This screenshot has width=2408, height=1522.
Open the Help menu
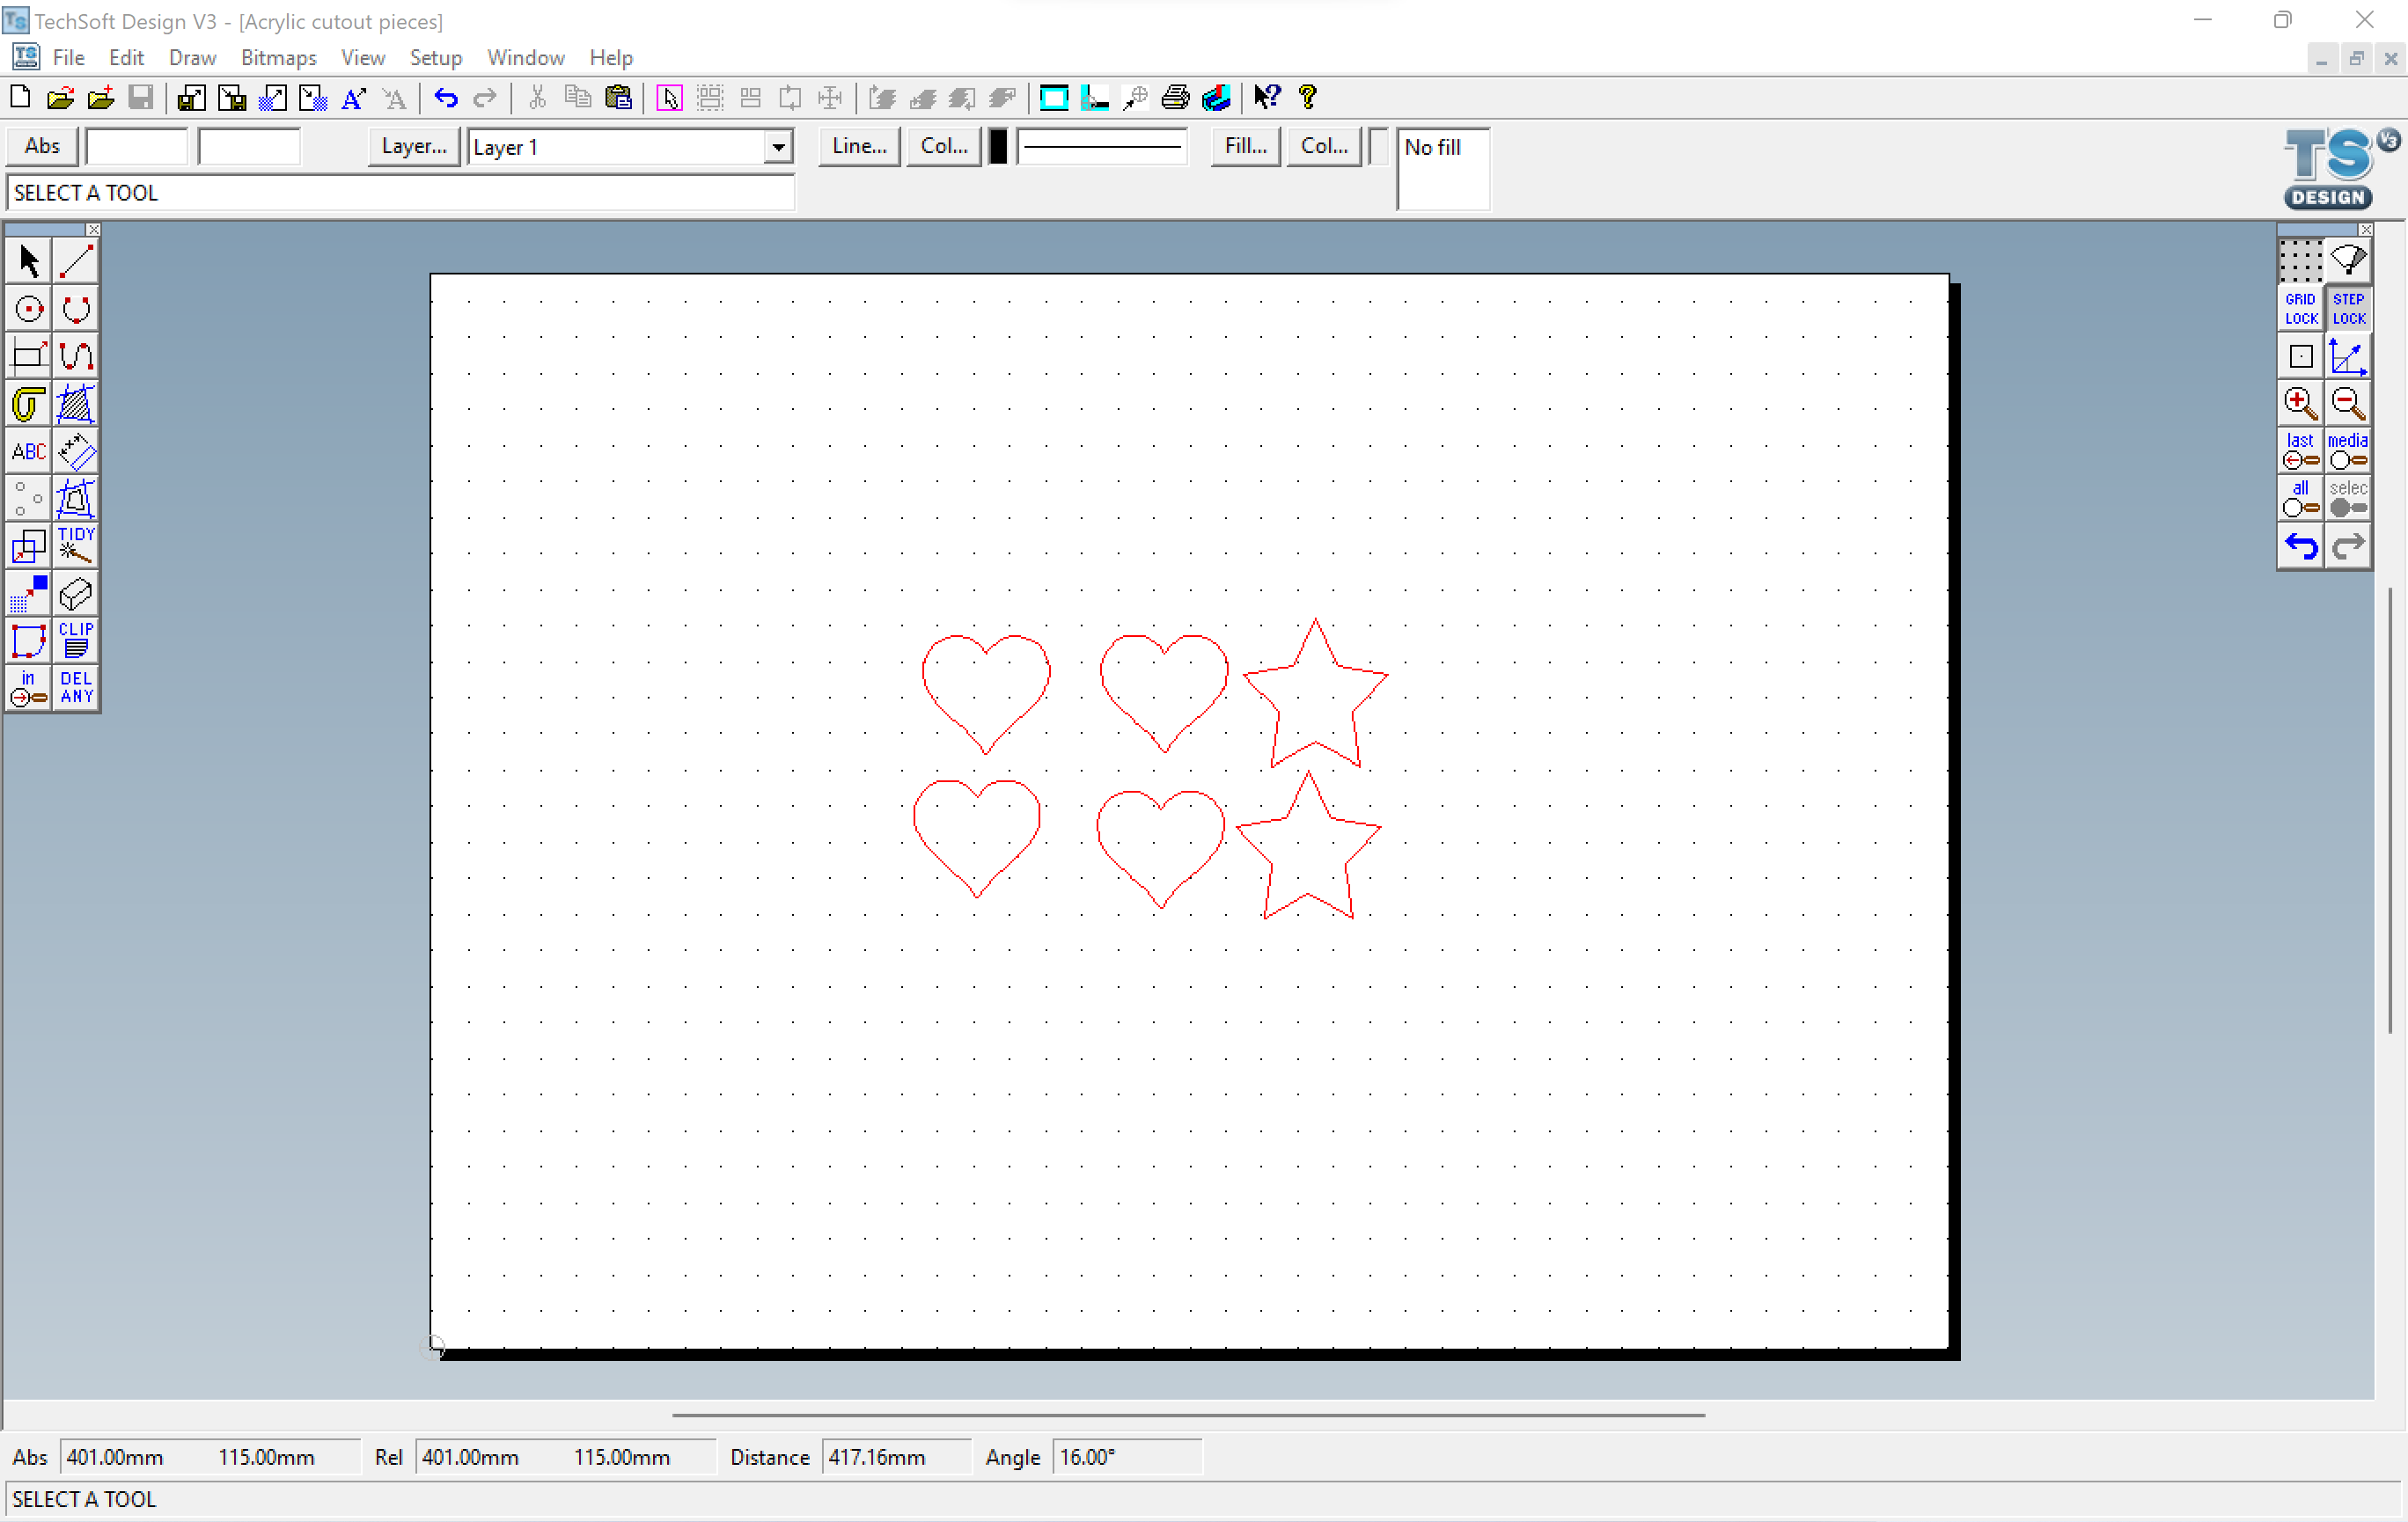point(610,58)
